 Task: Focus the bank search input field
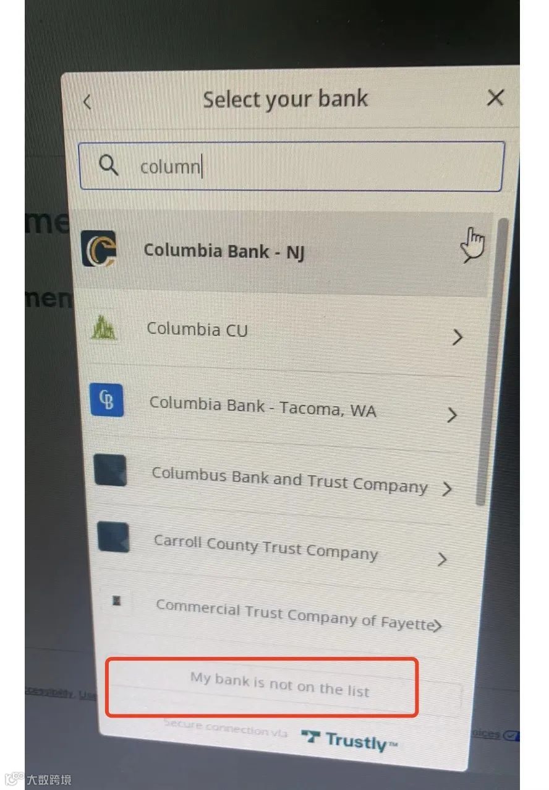[x=291, y=166]
